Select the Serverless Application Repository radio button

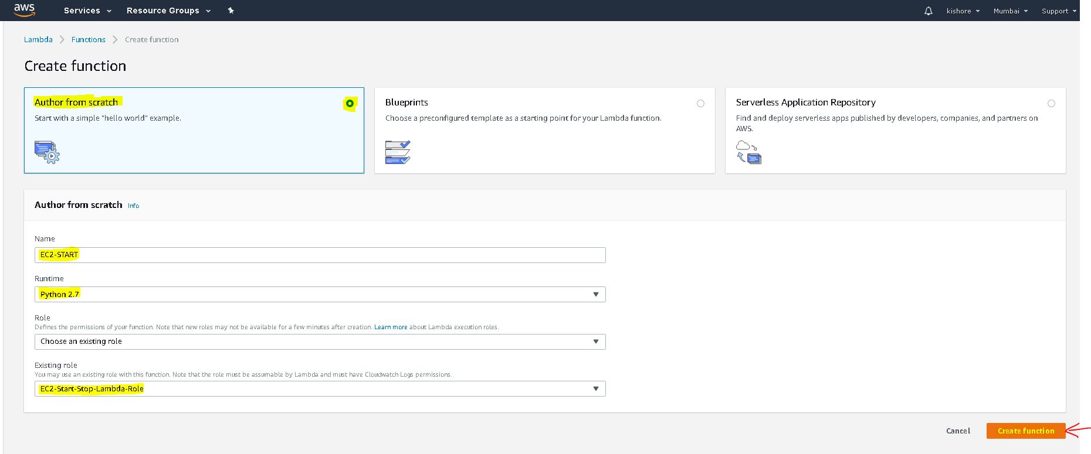click(1051, 104)
